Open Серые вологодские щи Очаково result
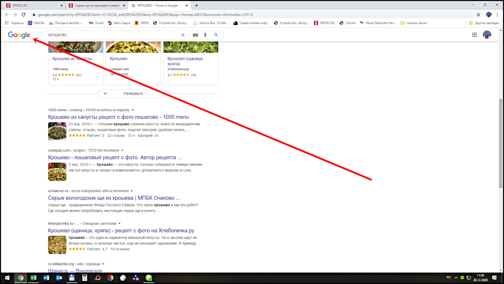Viewport: 504px width, 284px height. coord(114,198)
